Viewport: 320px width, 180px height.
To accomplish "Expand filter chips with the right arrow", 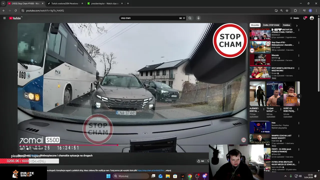I will [297, 25].
